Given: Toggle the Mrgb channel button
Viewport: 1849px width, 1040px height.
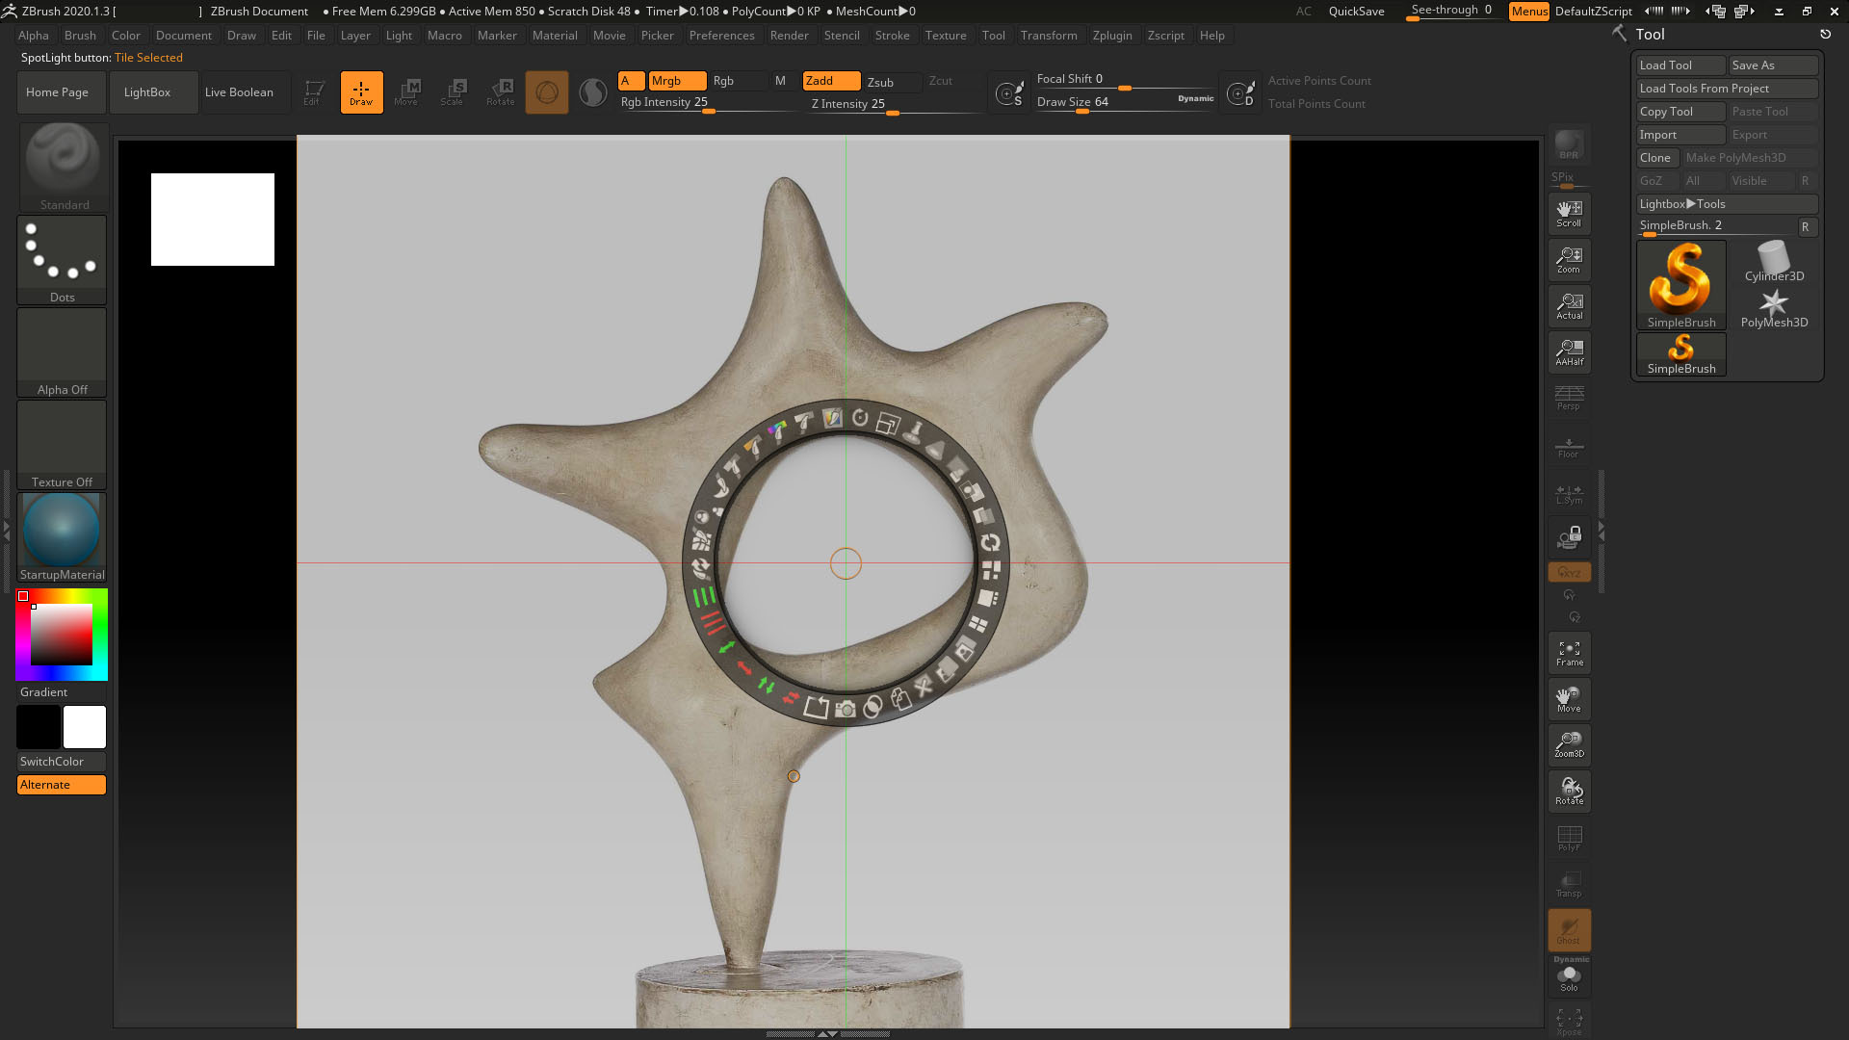Looking at the screenshot, I should (x=677, y=81).
